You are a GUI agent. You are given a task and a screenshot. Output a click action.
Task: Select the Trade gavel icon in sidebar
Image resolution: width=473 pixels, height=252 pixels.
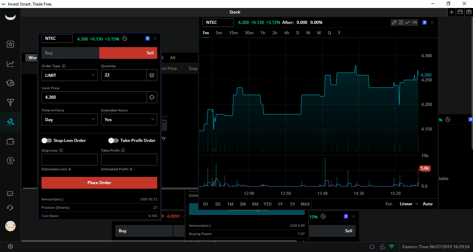click(x=10, y=122)
